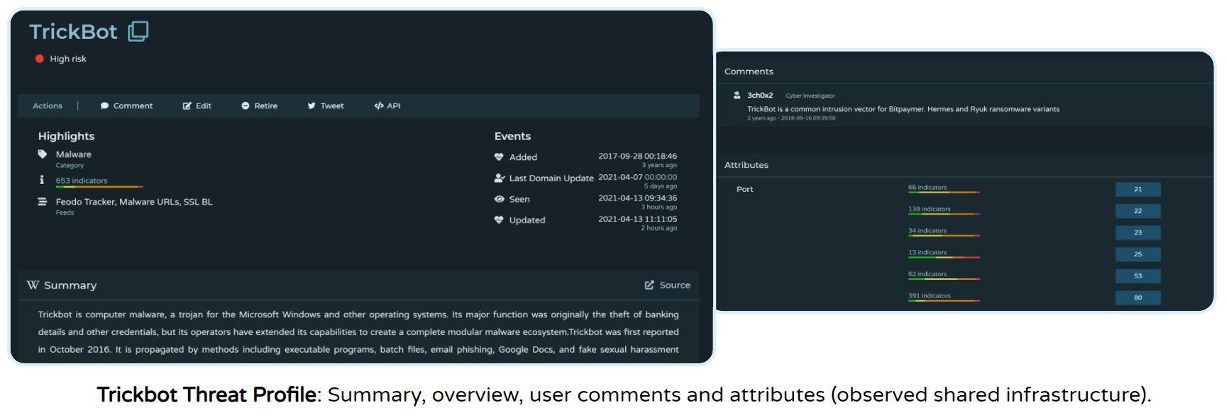Click the High risk label text
Screen dimensions: 1229x415
click(68, 59)
